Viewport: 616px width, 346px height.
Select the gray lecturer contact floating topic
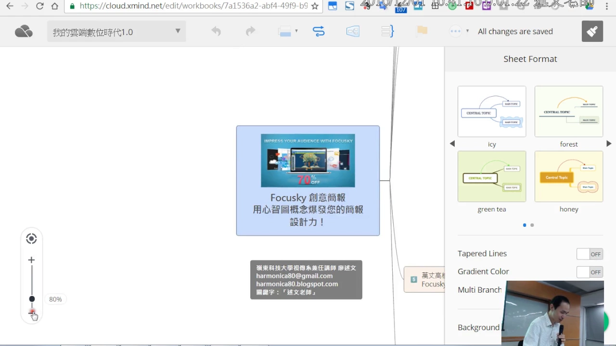pyautogui.click(x=306, y=280)
